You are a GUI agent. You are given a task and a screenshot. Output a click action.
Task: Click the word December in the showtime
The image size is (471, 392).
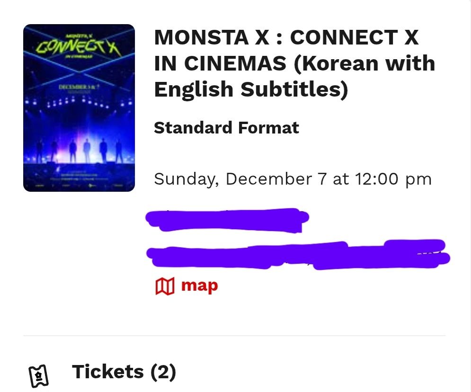(268, 179)
